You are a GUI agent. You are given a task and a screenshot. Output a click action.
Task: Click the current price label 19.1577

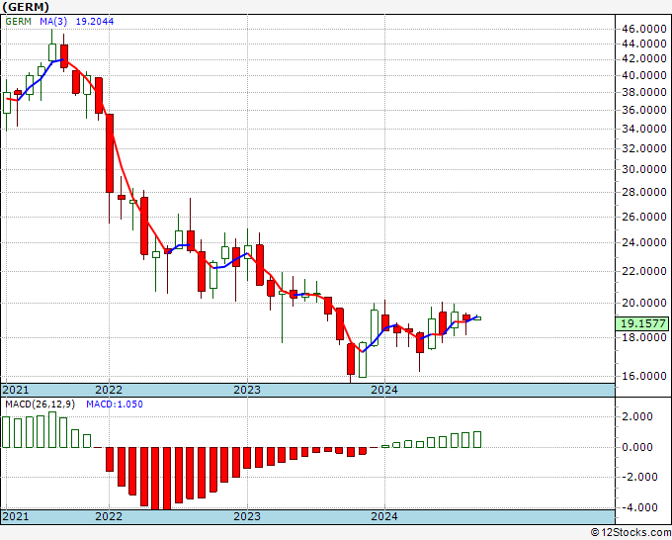tap(643, 323)
